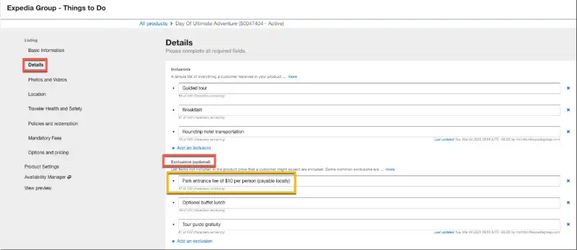Open Availability Manager external link

[48, 177]
